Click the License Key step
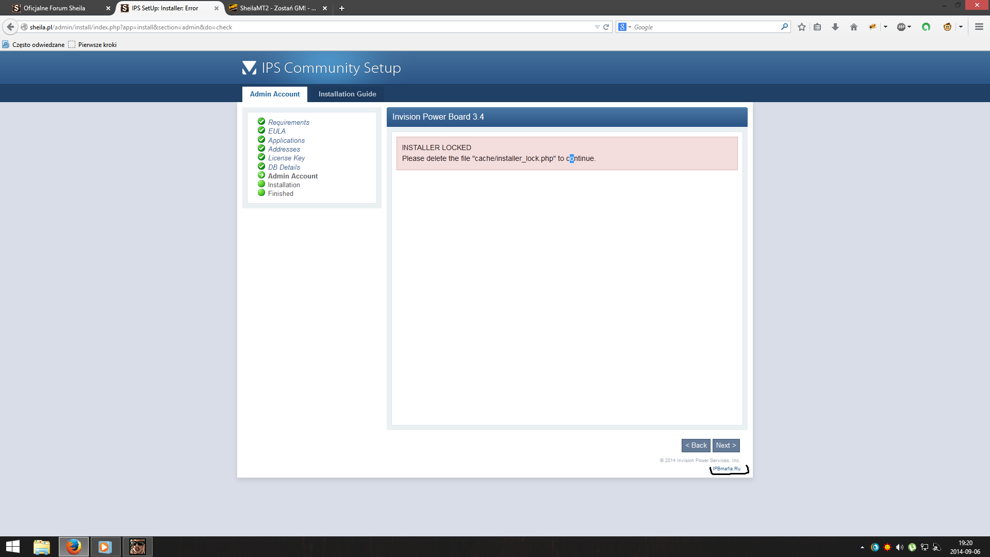Image resolution: width=990 pixels, height=557 pixels. (x=287, y=158)
